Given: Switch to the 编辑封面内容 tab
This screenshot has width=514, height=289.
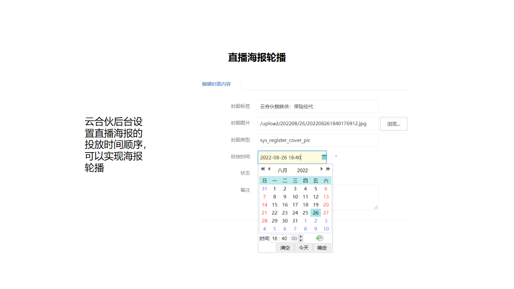Looking at the screenshot, I should tap(216, 84).
